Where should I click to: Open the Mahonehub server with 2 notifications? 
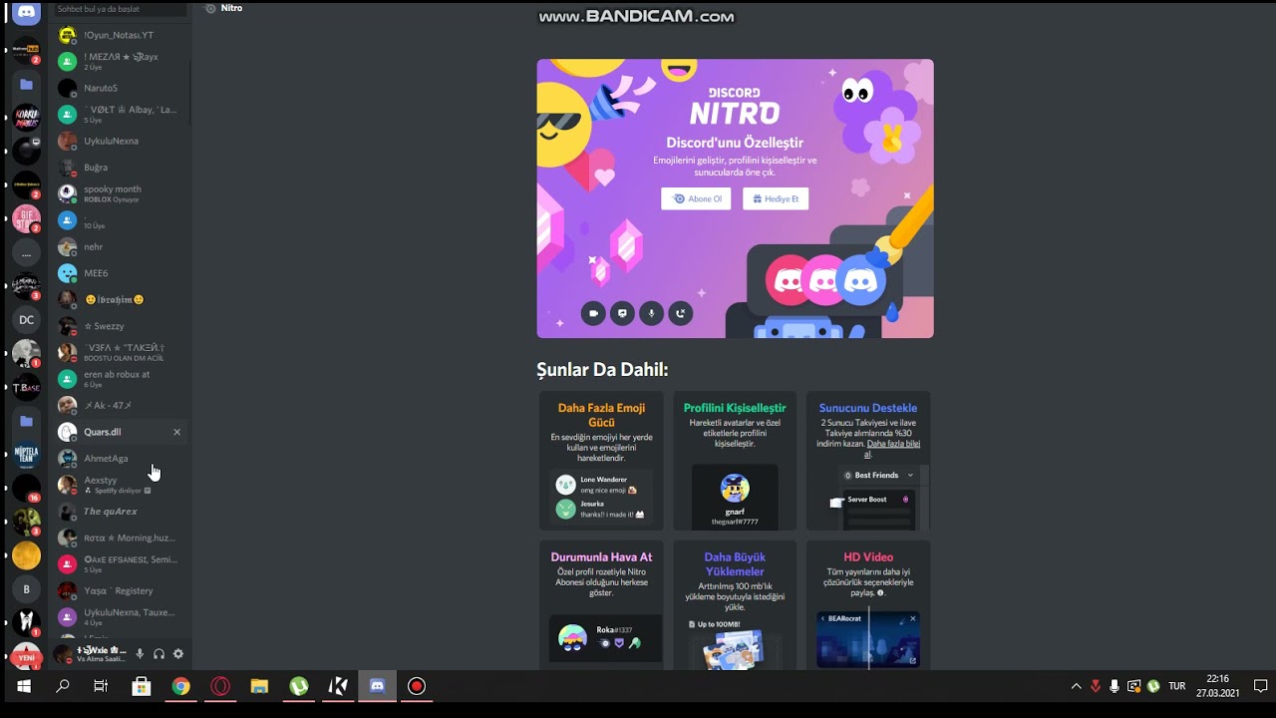[26, 49]
